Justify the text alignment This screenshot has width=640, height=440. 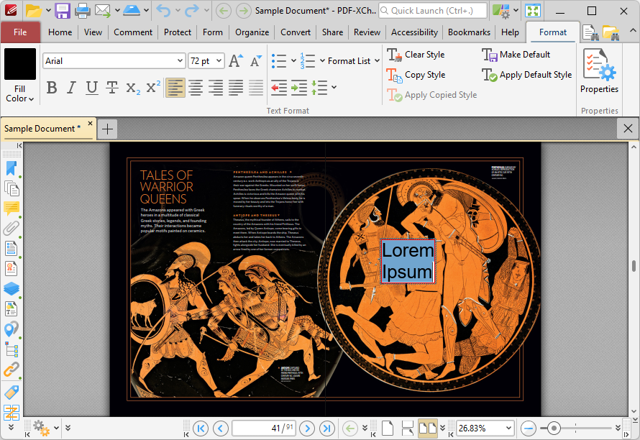(x=236, y=87)
